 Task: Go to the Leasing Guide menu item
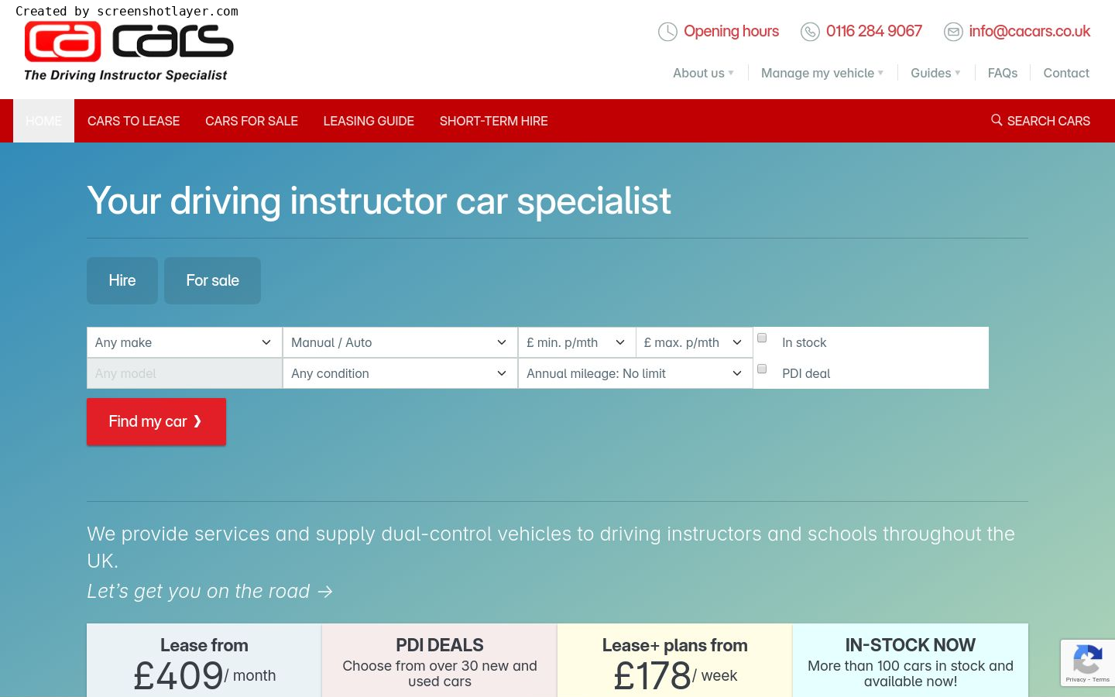point(369,121)
